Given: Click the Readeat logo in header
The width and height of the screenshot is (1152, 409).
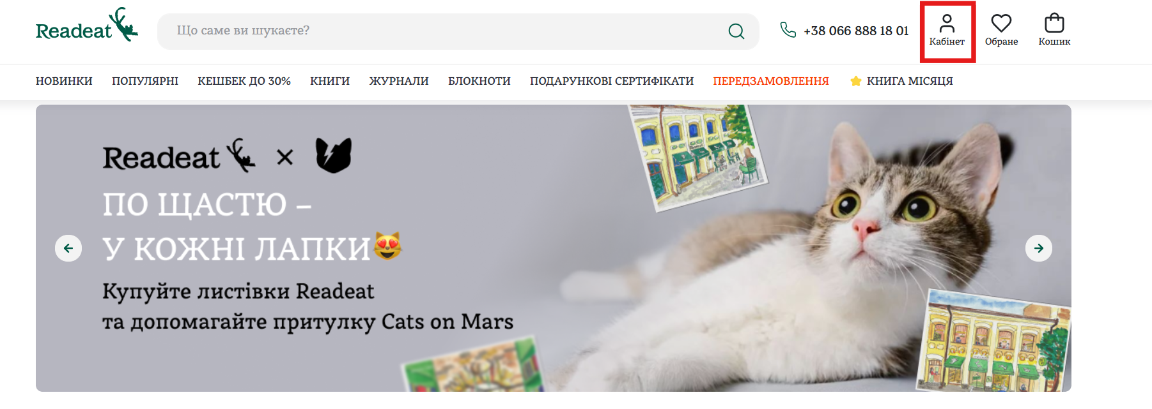Looking at the screenshot, I should click(87, 25).
